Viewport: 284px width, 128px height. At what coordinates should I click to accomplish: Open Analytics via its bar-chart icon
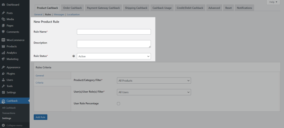click(x=3, y=53)
